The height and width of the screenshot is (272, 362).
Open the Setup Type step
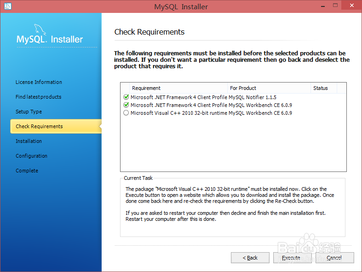tap(29, 112)
